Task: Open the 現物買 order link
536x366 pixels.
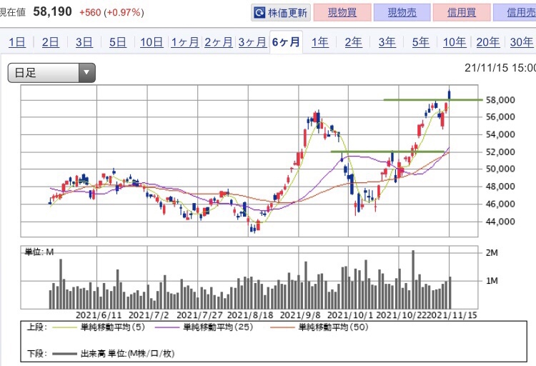Action: tap(342, 13)
